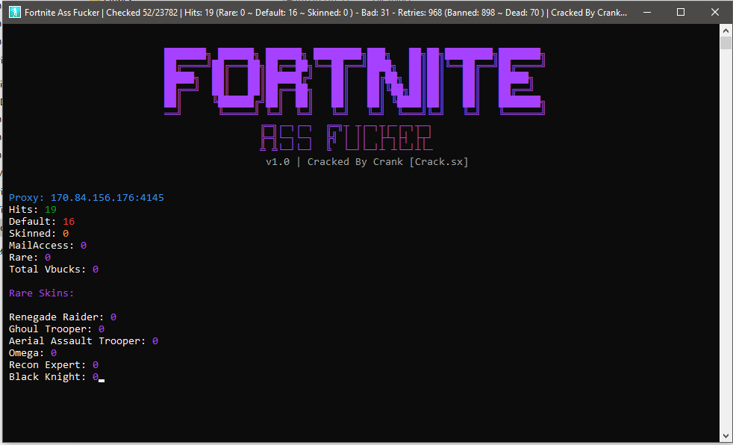Click the orange Skinned count
The image size is (733, 445).
pyautogui.click(x=66, y=233)
